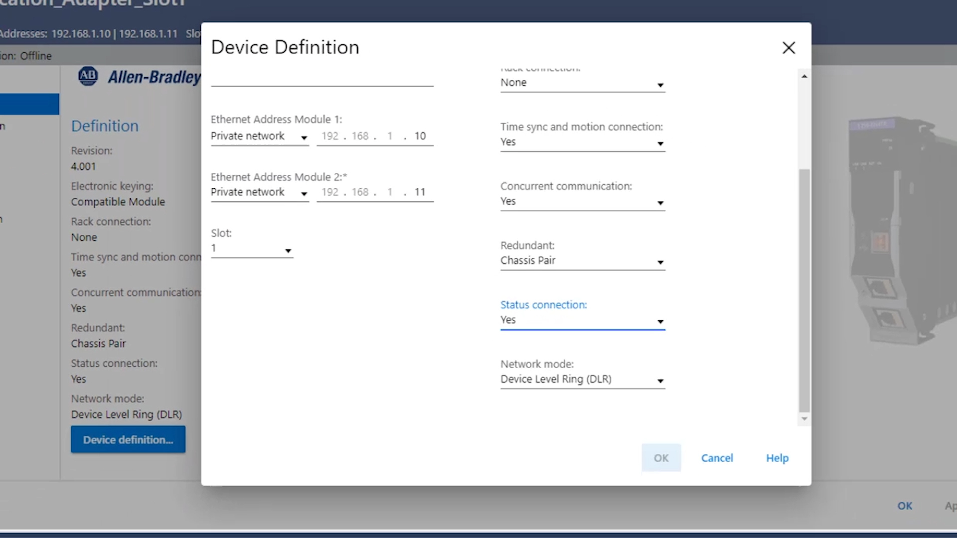Click the scroll up arrow in dialog
Viewport: 957px width, 538px height.
[804, 76]
